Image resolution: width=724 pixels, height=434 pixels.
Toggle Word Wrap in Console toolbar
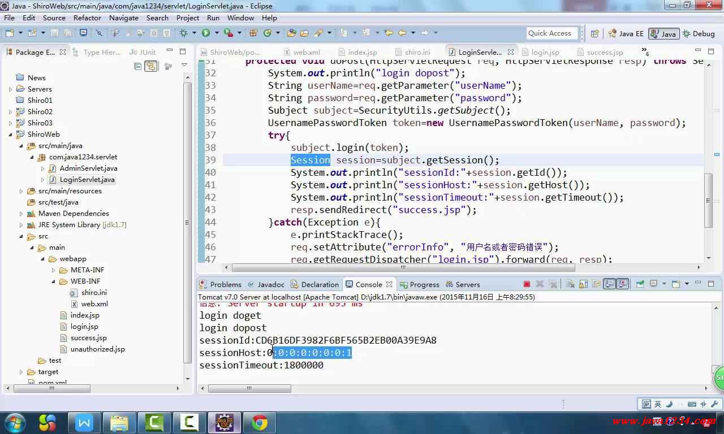(595, 284)
